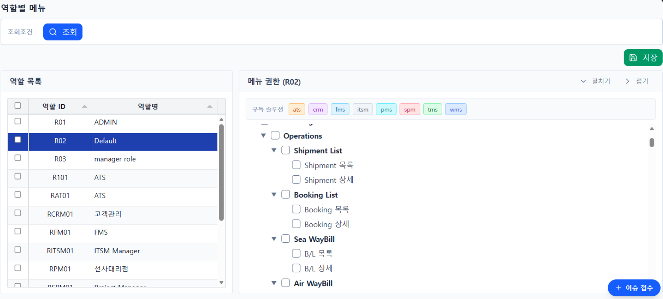Collapse the Operations tree node
663x299 pixels.
(x=263, y=136)
